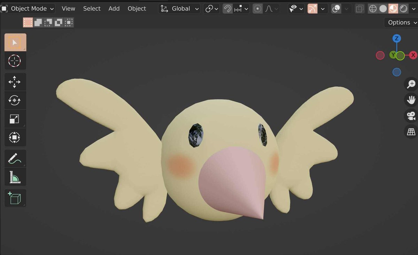
Task: Select the combined Transform tool
Action: click(x=15, y=137)
